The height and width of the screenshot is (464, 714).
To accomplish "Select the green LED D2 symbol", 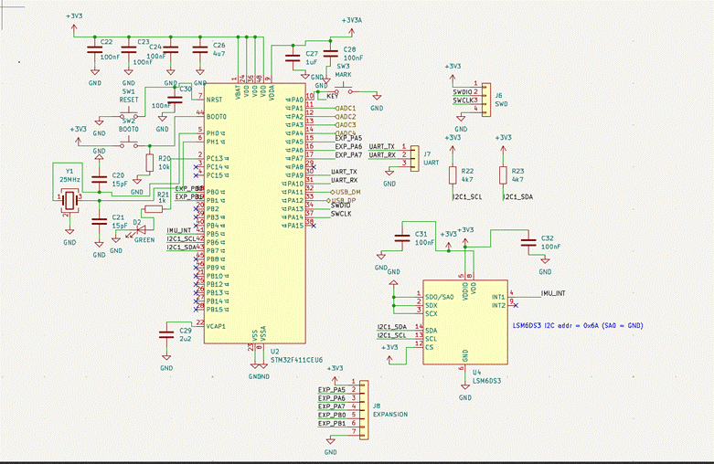I will point(140,229).
